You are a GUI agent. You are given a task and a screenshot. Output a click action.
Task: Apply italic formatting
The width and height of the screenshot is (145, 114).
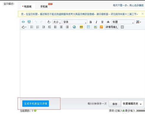[96, 22]
